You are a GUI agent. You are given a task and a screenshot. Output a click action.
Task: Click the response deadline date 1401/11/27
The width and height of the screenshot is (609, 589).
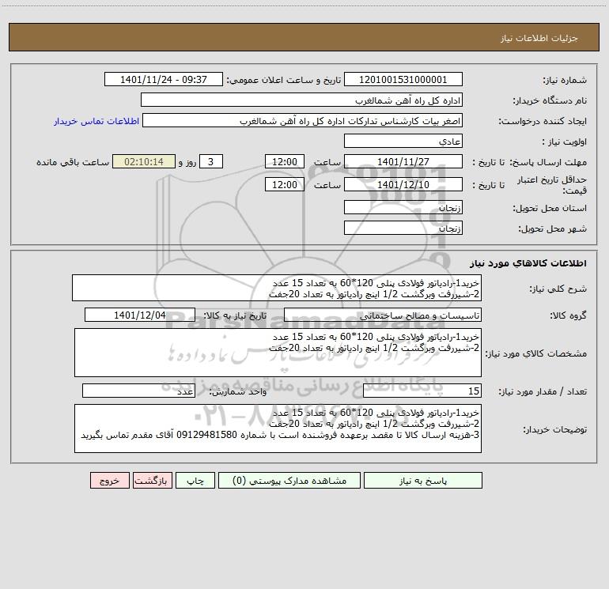(x=403, y=161)
